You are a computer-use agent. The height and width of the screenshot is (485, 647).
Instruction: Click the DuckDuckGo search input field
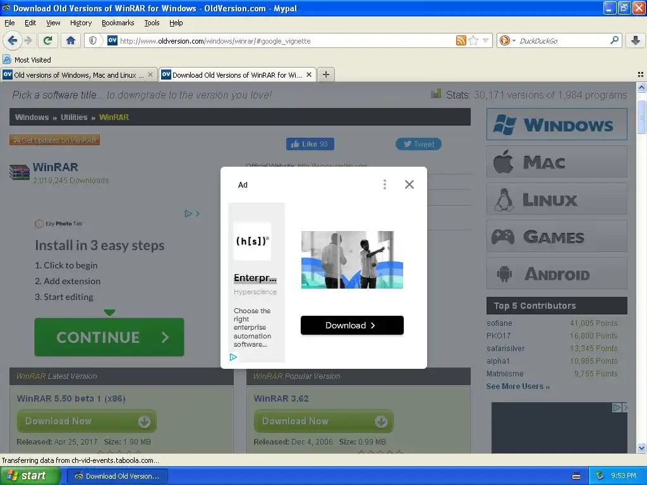pos(562,40)
